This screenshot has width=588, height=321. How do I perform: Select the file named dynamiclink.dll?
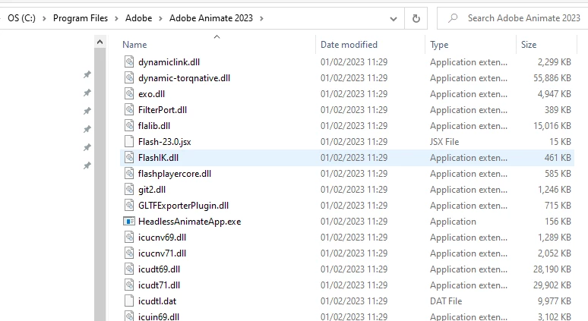pyautogui.click(x=169, y=62)
